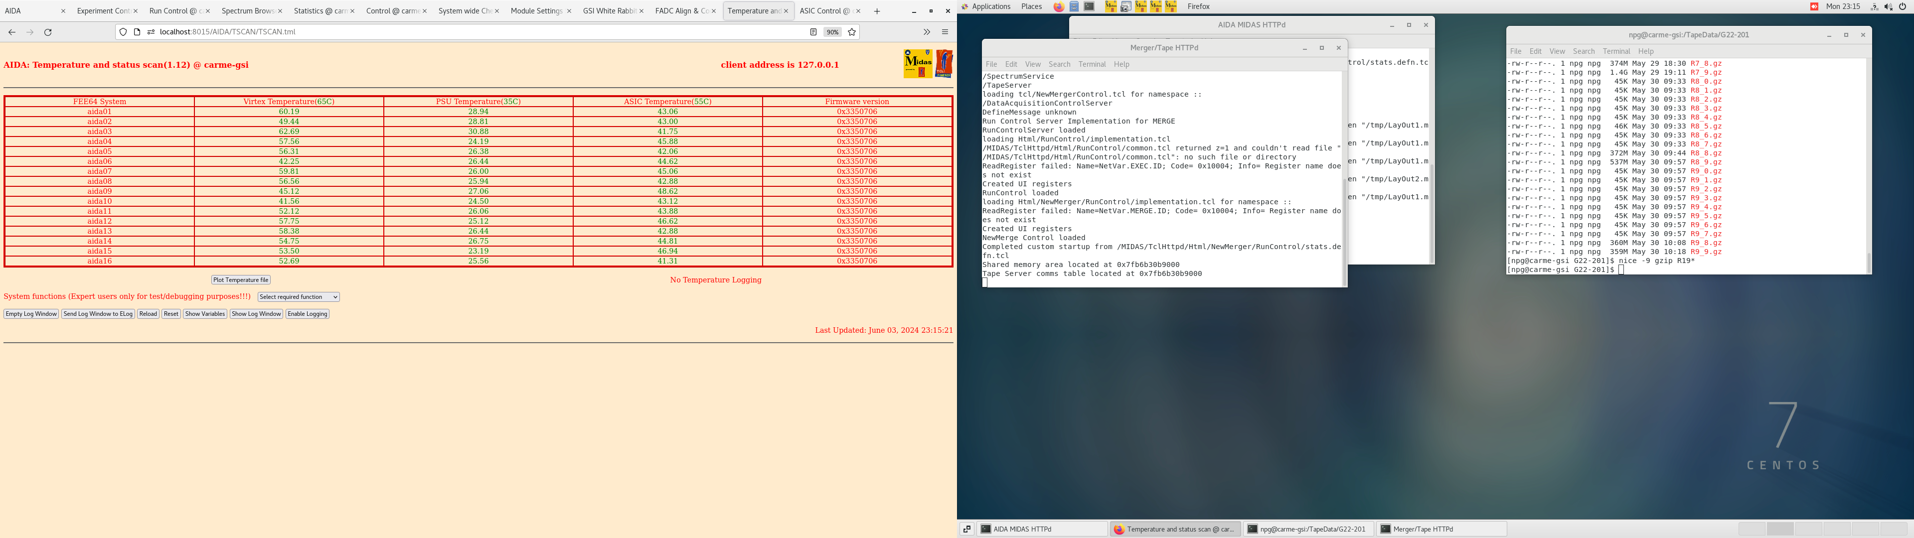Click the Enable Logging button
The width and height of the screenshot is (1914, 538).
click(x=307, y=314)
